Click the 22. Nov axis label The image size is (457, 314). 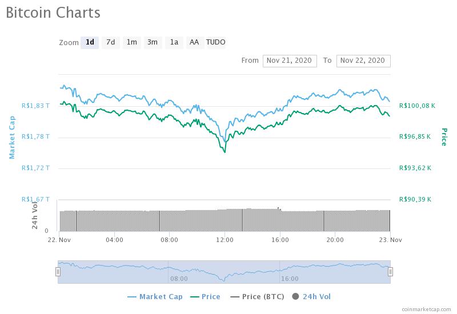59,240
